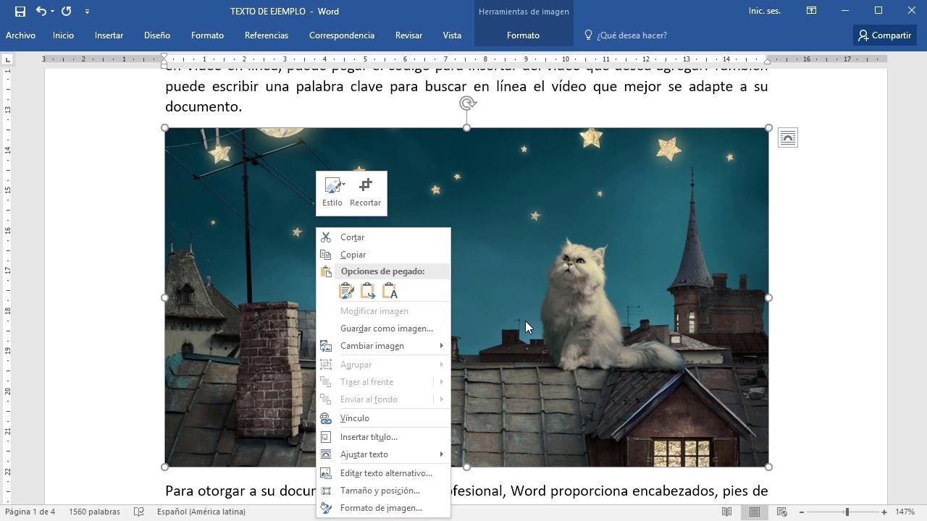
Task: Paste using merge formatting icon
Action: click(x=368, y=291)
